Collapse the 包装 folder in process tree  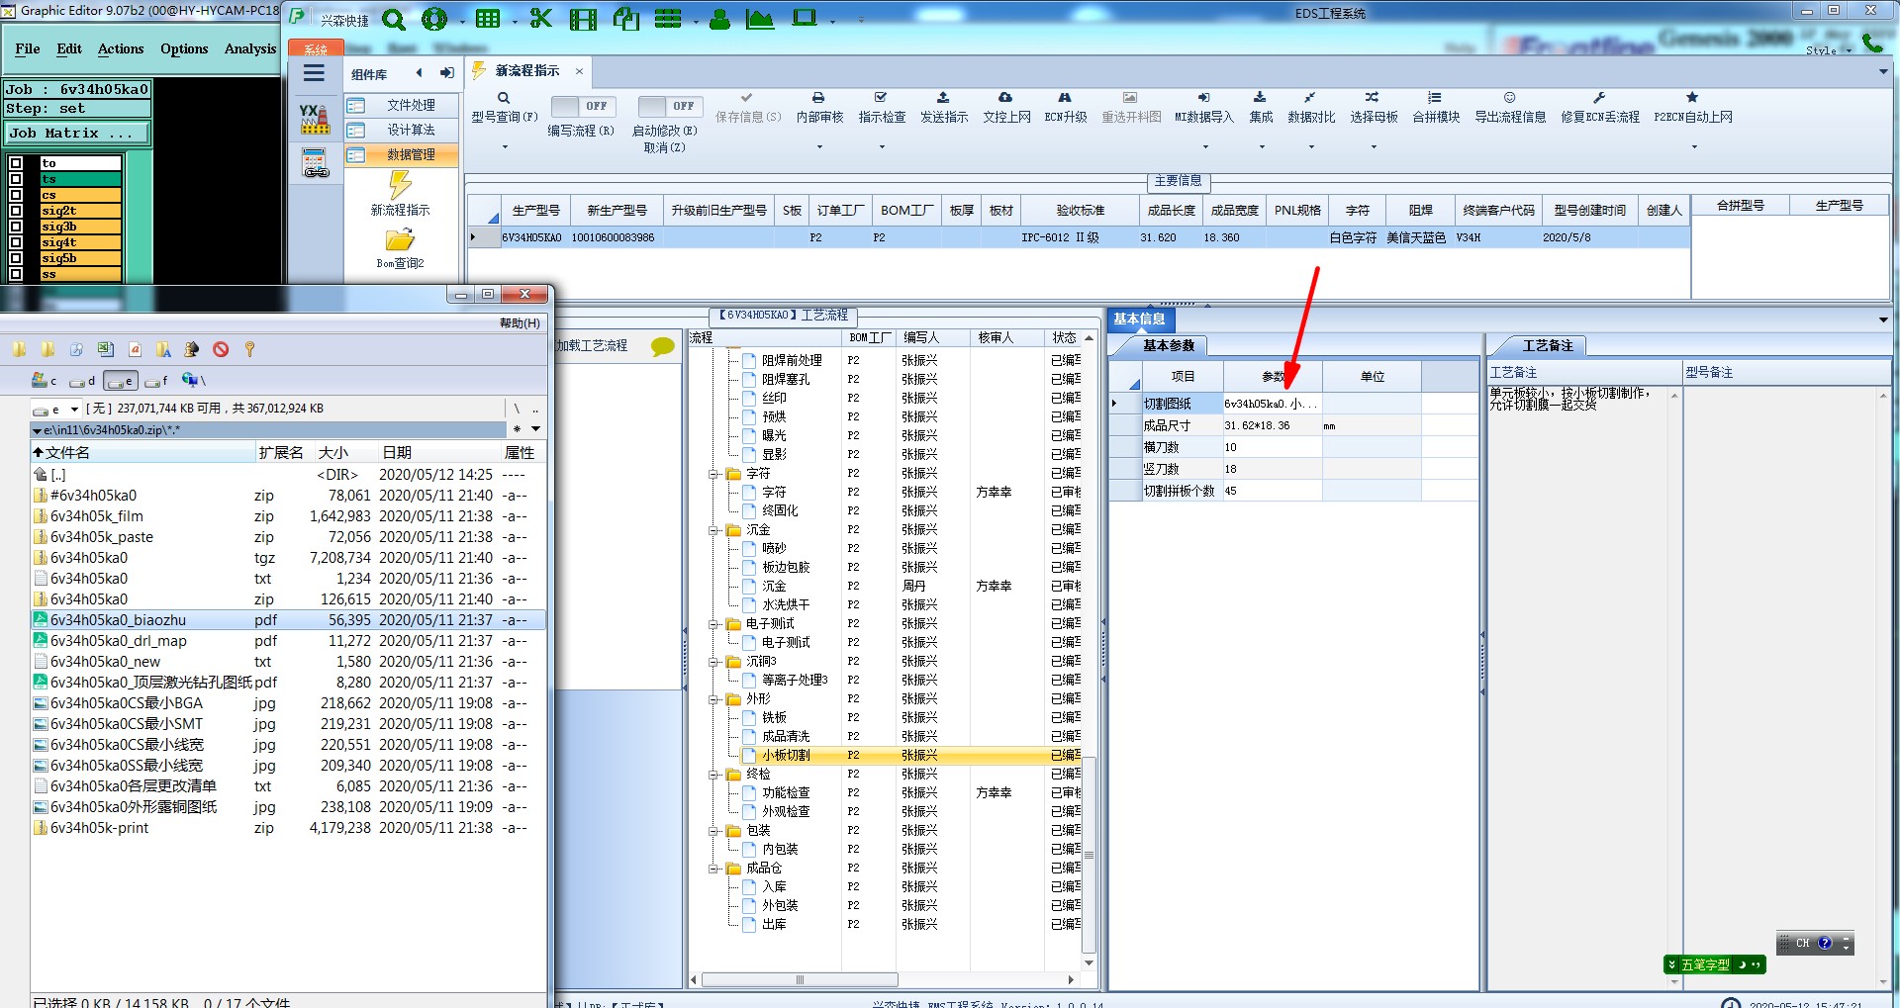(x=713, y=831)
